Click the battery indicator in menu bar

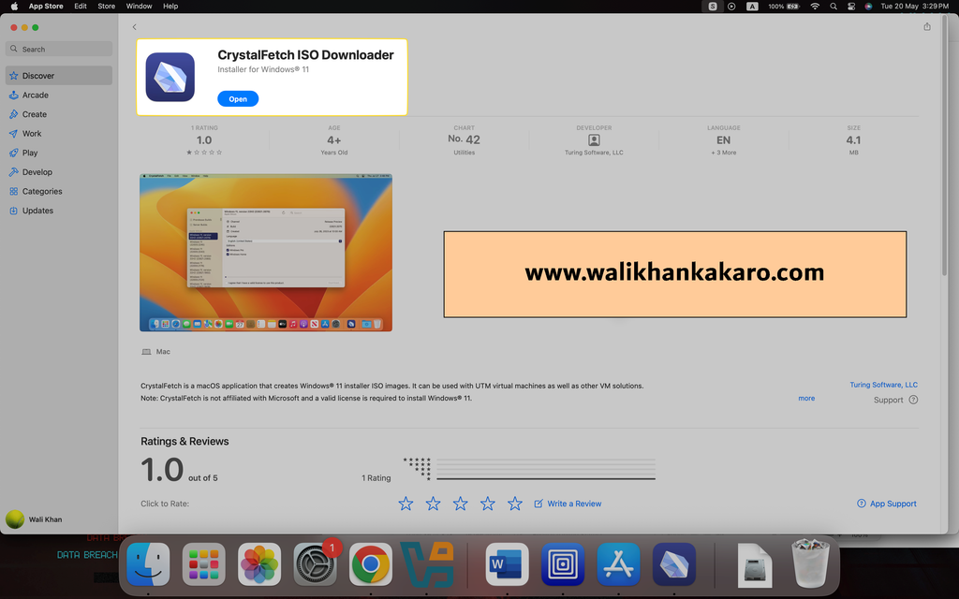click(784, 7)
